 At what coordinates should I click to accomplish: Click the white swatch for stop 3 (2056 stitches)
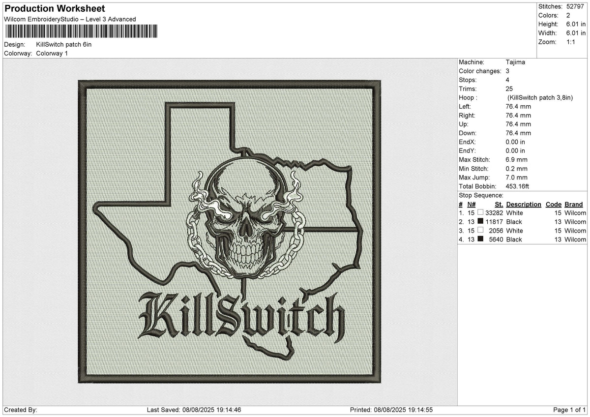pyautogui.click(x=480, y=230)
